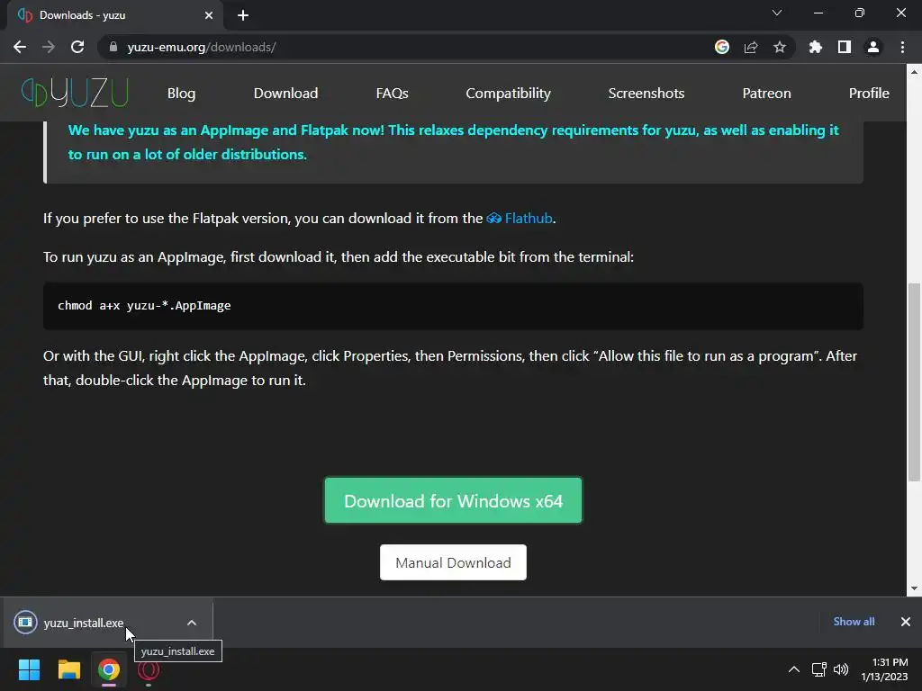Click the scrollbar up arrow
This screenshot has height=691, width=922.
tap(914, 72)
